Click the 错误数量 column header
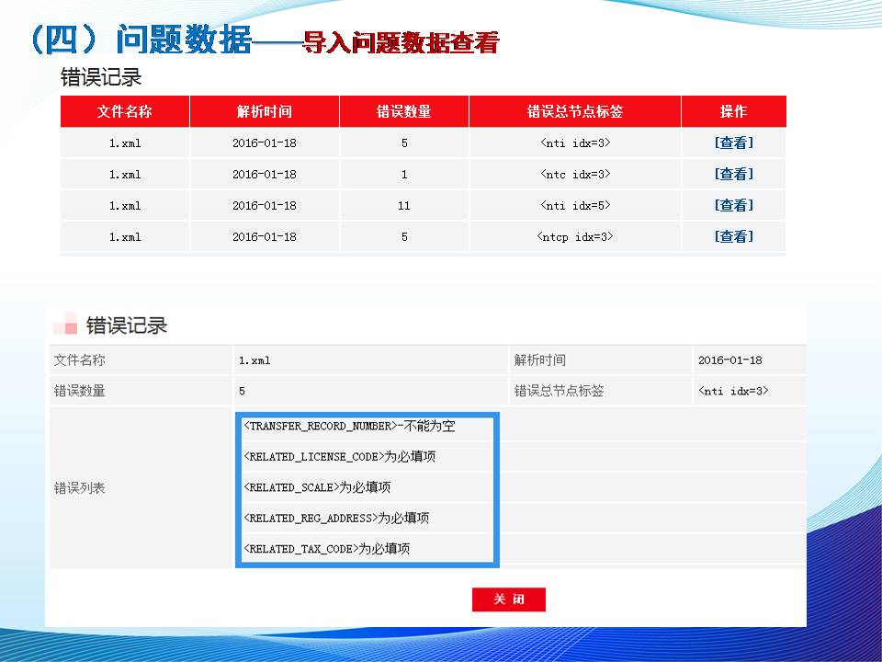The image size is (882, 662). pyautogui.click(x=404, y=111)
